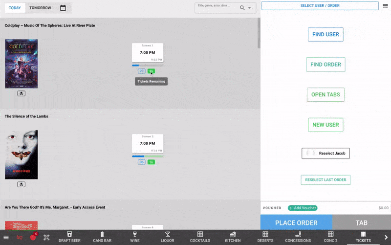This screenshot has width=391, height=245.
Task: Switch to the Liquor category
Action: pos(167,237)
